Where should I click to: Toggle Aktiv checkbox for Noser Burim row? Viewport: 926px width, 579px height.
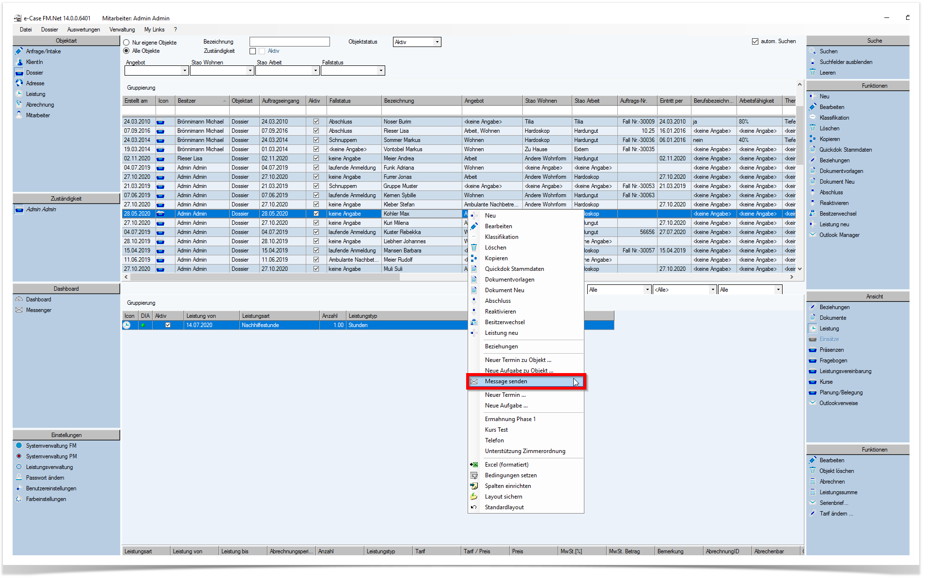pyautogui.click(x=316, y=122)
